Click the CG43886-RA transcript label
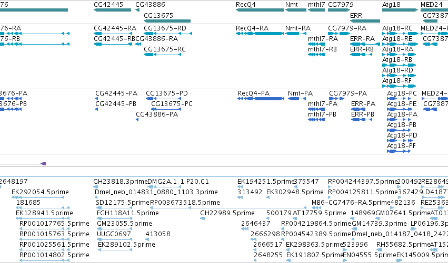 coord(156,39)
